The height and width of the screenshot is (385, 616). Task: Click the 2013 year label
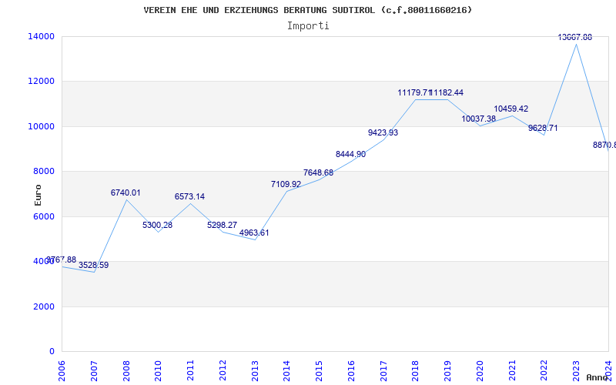pyautogui.click(x=255, y=370)
